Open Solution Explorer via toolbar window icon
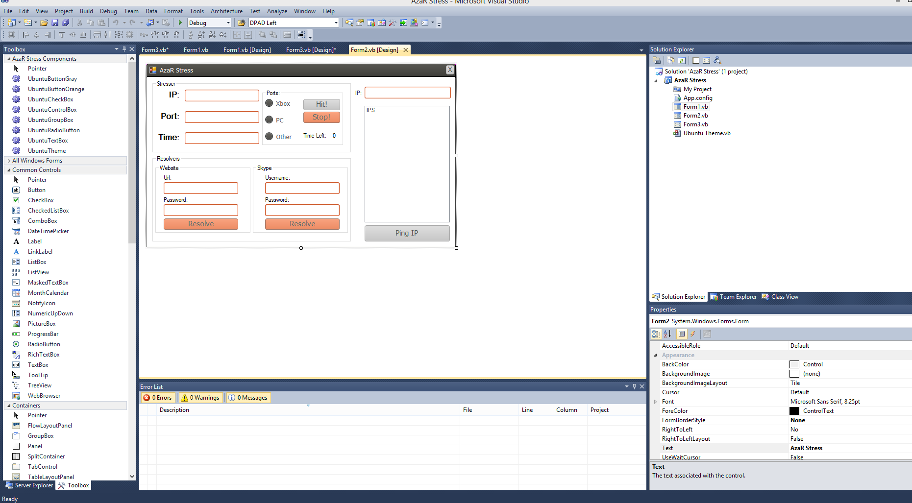This screenshot has height=503, width=912. 349,23
